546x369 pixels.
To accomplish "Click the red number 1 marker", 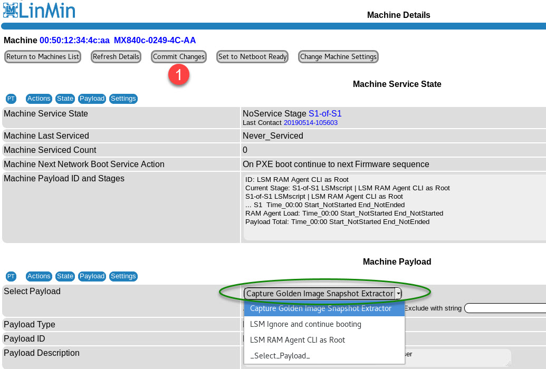I will click(x=179, y=75).
